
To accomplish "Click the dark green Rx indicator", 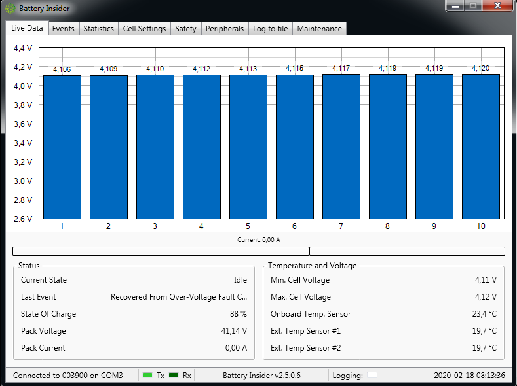I will pyautogui.click(x=174, y=376).
